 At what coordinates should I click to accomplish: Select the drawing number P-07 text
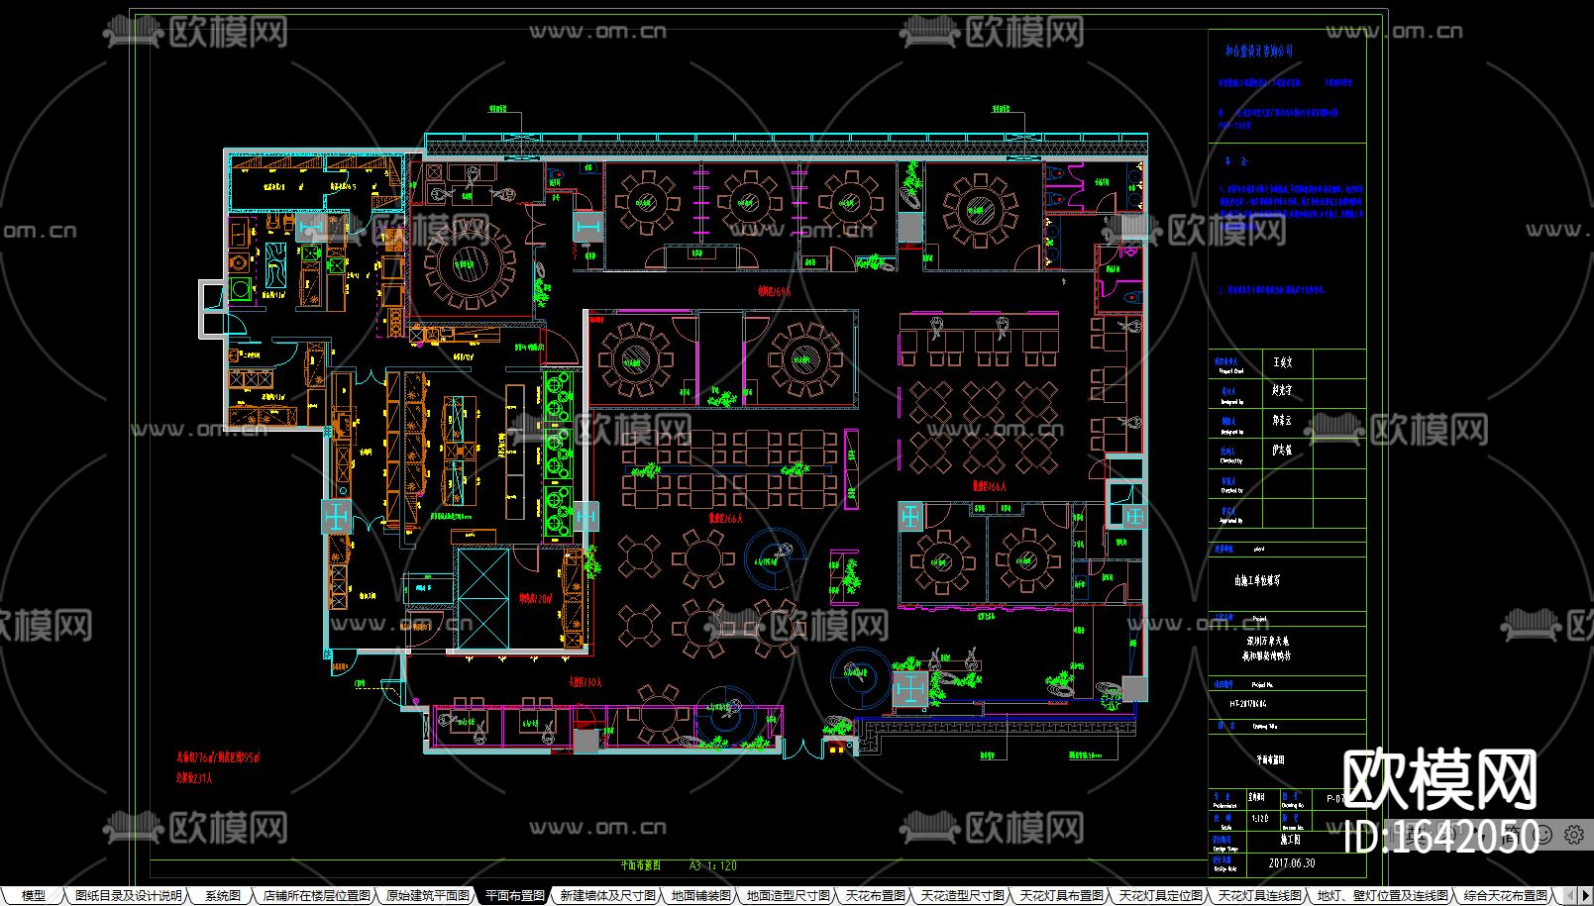click(1334, 798)
